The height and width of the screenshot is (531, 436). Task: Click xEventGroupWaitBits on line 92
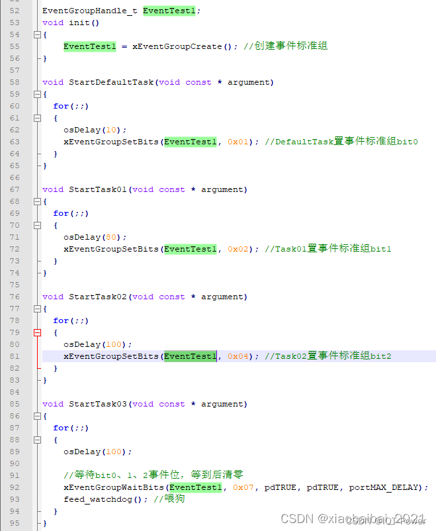(114, 488)
